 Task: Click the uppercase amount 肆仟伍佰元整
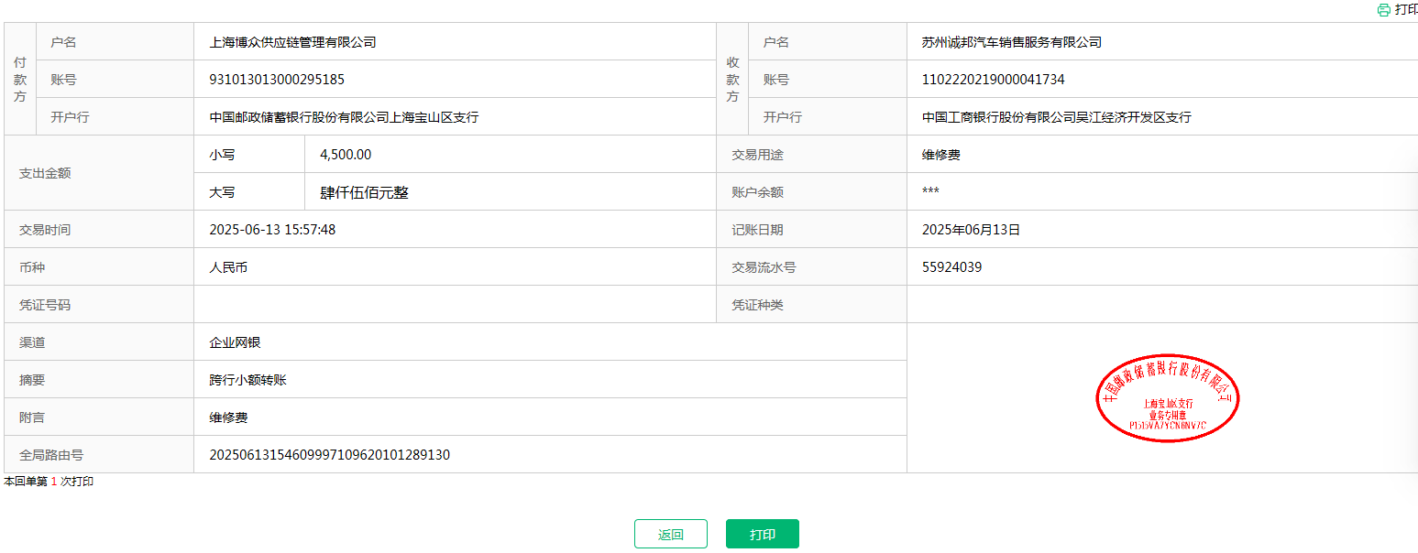pos(364,192)
